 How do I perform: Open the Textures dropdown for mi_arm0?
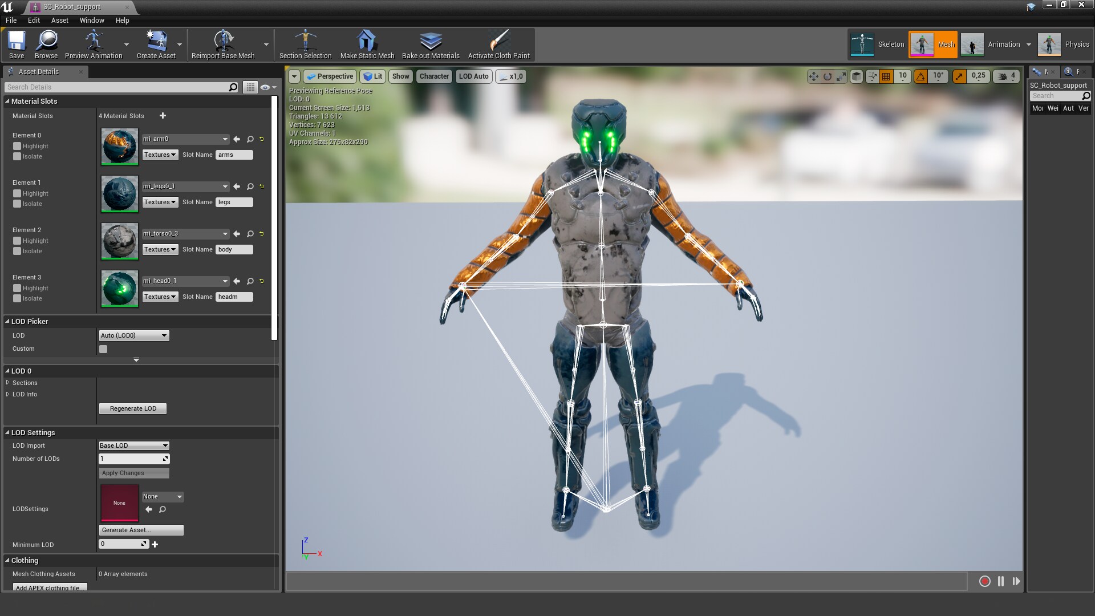click(160, 155)
